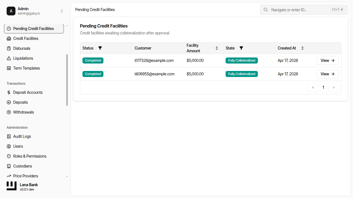
Task: Click the Disbursals clipboard icon in sidebar
Action: (x=9, y=48)
